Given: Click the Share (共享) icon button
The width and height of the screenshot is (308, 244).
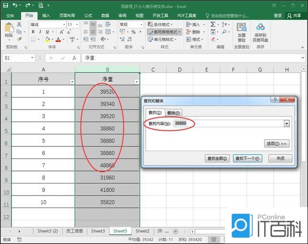Looking at the screenshot, I should pyautogui.click(x=294, y=15).
